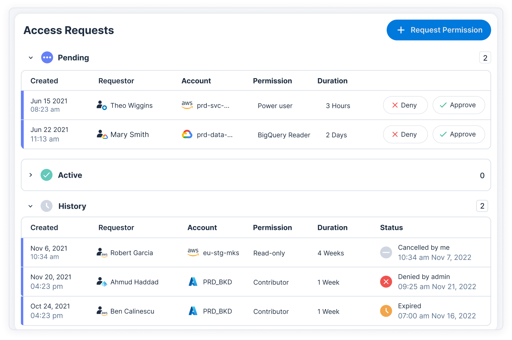Click the History table's Created column header
This screenshot has height=340, width=512.
[x=44, y=228]
